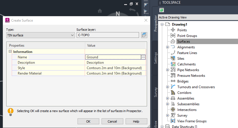The width and height of the screenshot is (238, 128).
Task: Collapse the Drawing1 tree node
Action: tap(162, 24)
